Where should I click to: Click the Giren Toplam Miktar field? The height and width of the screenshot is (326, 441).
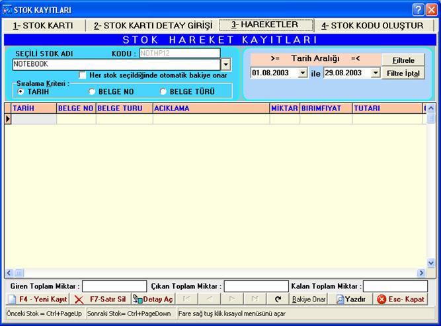pos(114,286)
